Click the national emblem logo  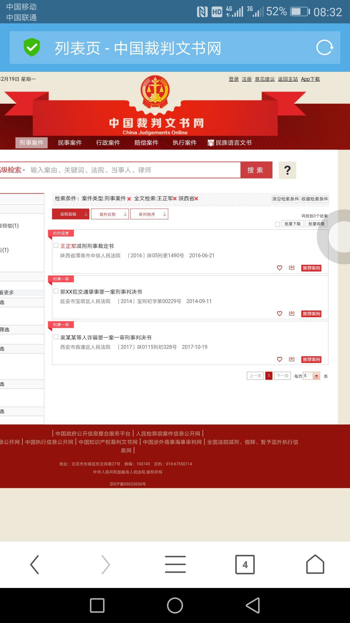(x=155, y=91)
